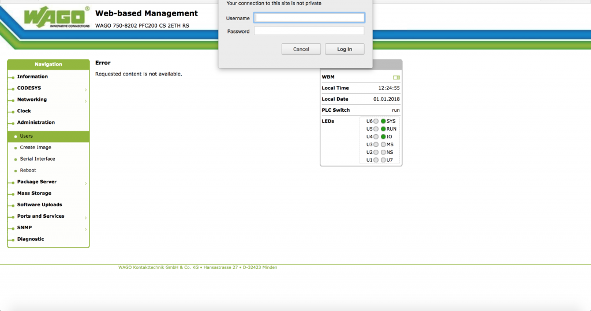
Task: Focus the Password input field
Action: tap(309, 31)
